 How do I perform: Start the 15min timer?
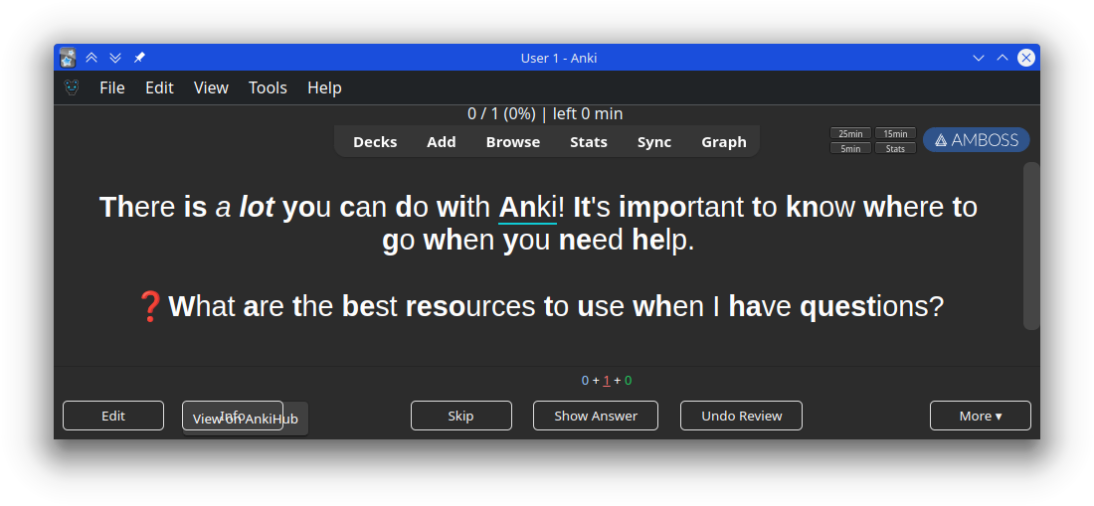895,133
